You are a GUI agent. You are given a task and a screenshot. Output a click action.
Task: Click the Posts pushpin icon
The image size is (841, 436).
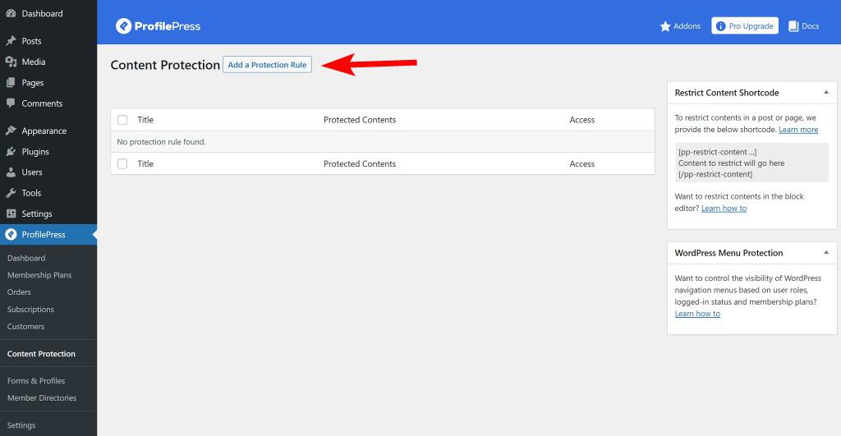(x=11, y=41)
